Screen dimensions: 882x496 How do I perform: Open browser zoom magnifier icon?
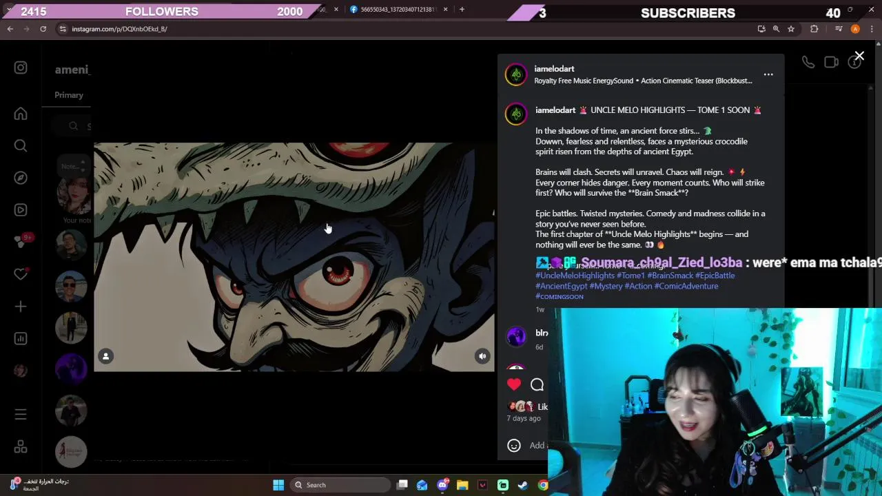coord(776,29)
